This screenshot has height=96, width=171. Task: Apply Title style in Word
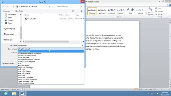pos(130,11)
